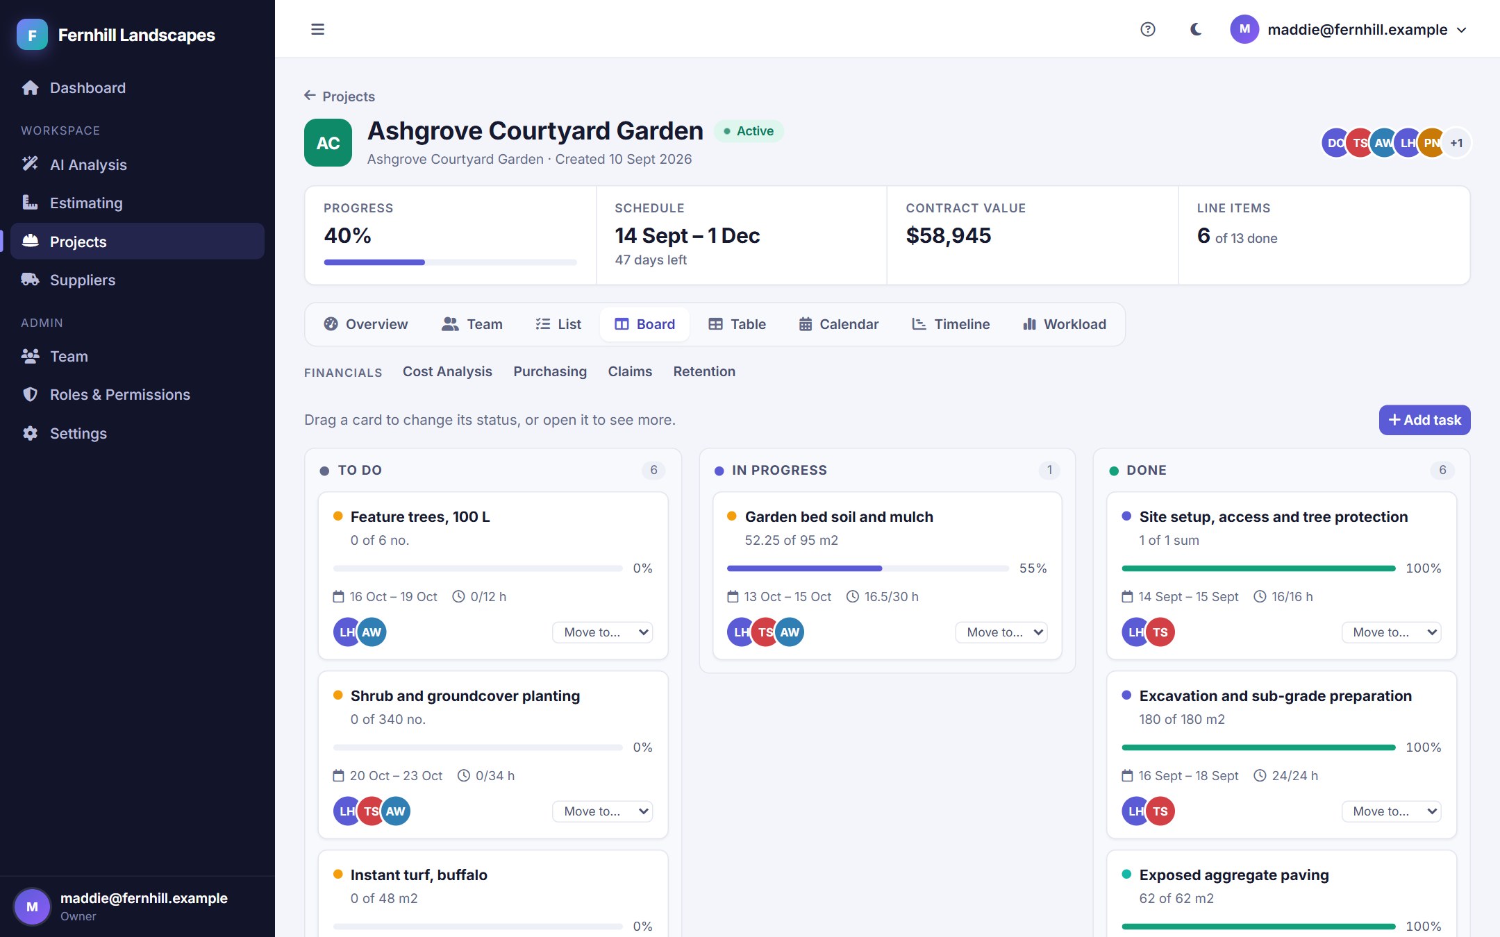The height and width of the screenshot is (937, 1500).
Task: Open Move to dropdown on Feature trees card
Action: pos(603,632)
